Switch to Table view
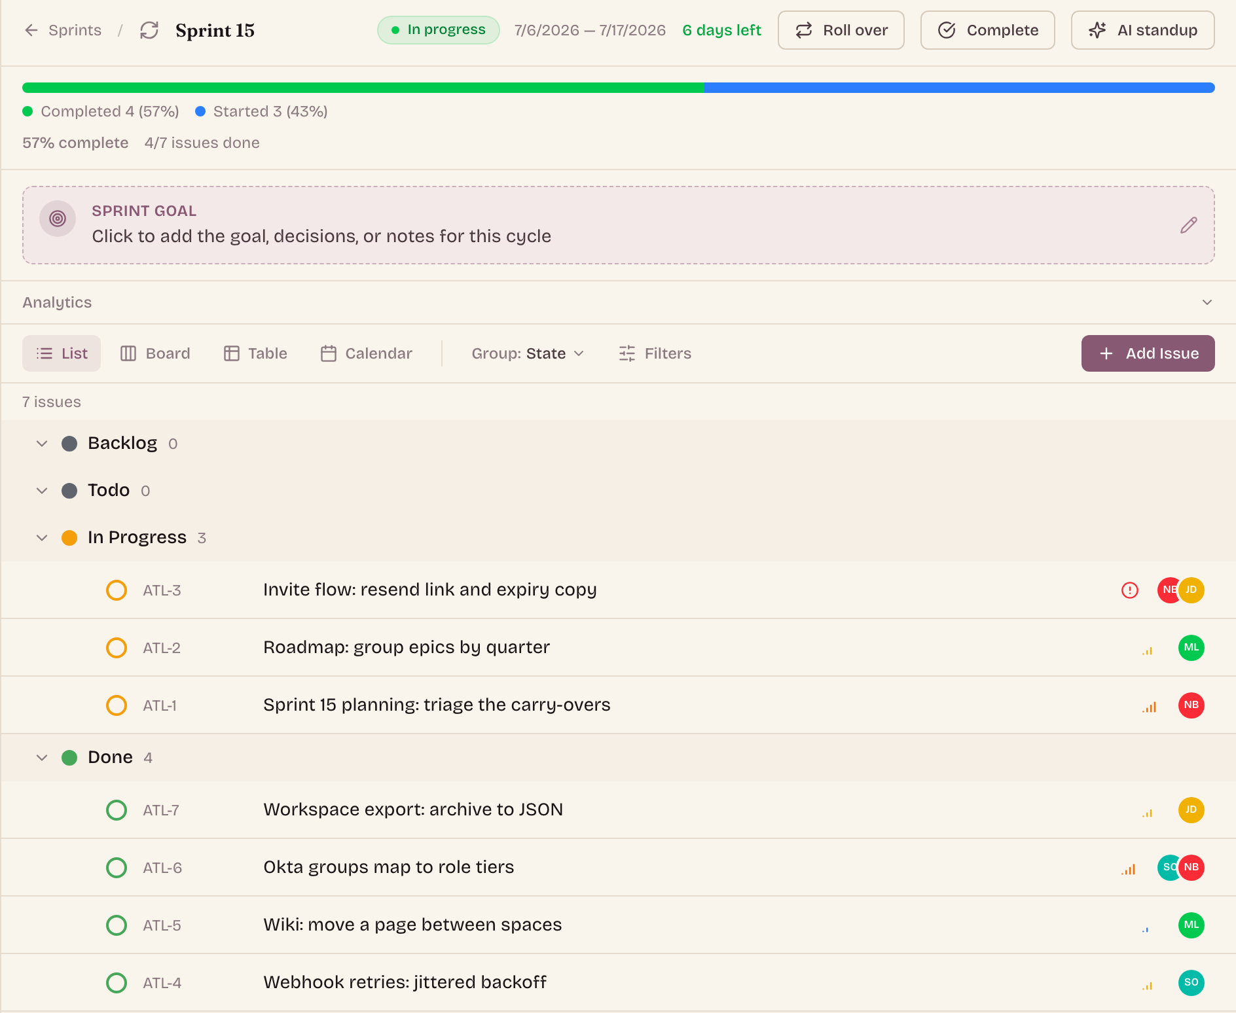 (x=255, y=353)
